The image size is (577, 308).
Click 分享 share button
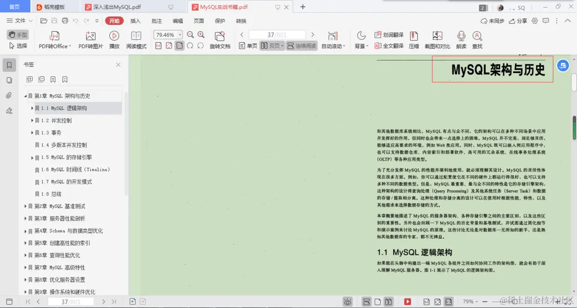(518, 21)
